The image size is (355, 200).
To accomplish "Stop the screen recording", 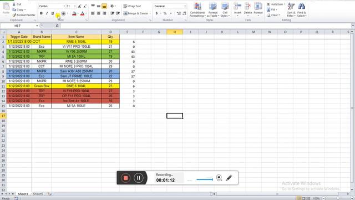I will point(126,178).
